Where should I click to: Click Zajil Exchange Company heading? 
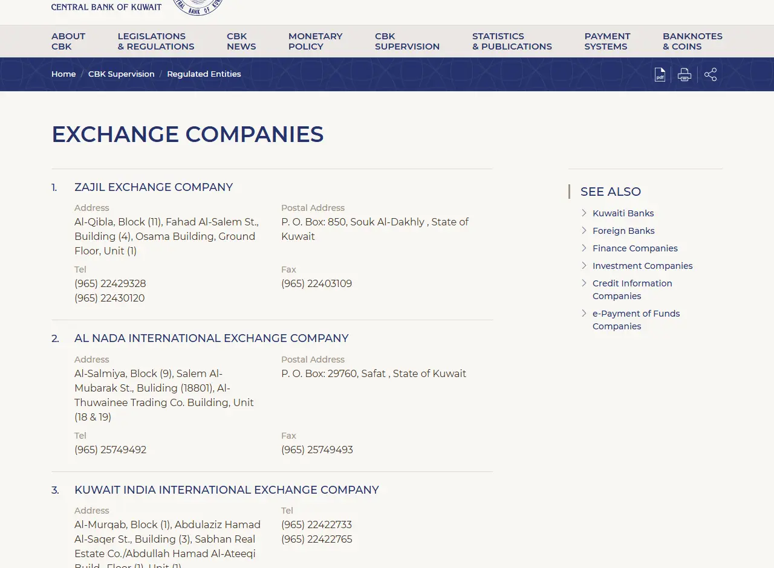[154, 187]
